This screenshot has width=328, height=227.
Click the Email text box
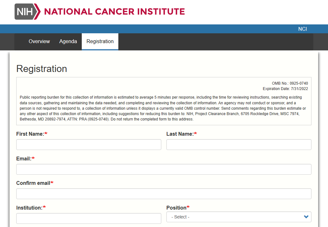pyautogui.click(x=164, y=169)
